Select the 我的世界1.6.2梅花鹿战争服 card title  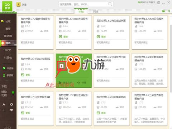[111, 21]
